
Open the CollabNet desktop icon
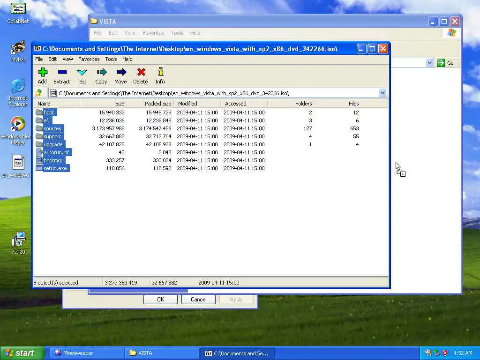(x=18, y=12)
